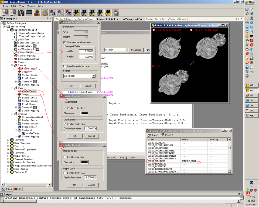Expand the Render To Texture effect node
This screenshot has width=259, height=207.
click(x=8, y=163)
